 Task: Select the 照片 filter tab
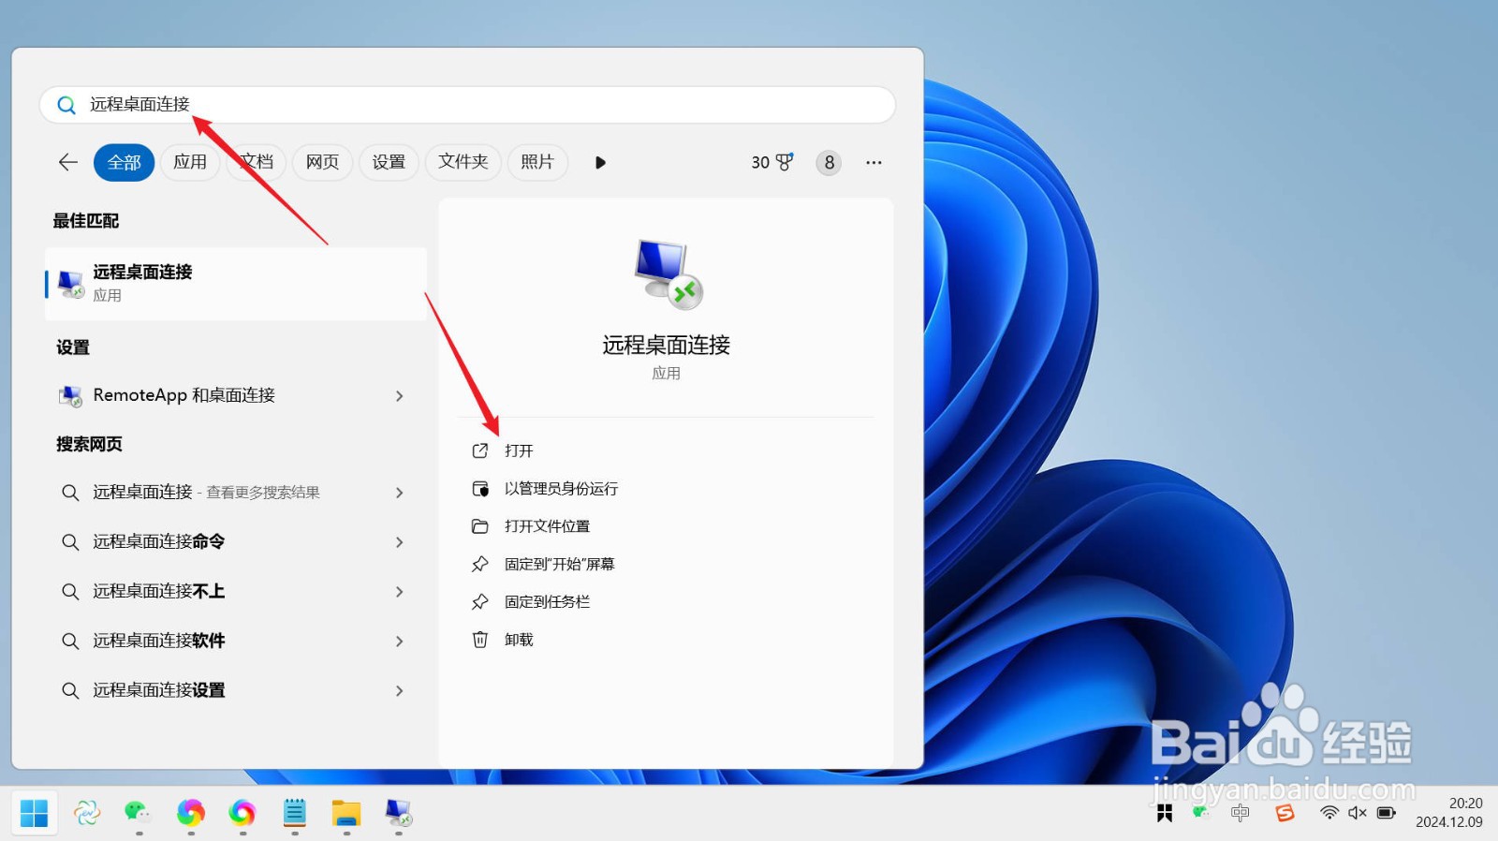537,162
